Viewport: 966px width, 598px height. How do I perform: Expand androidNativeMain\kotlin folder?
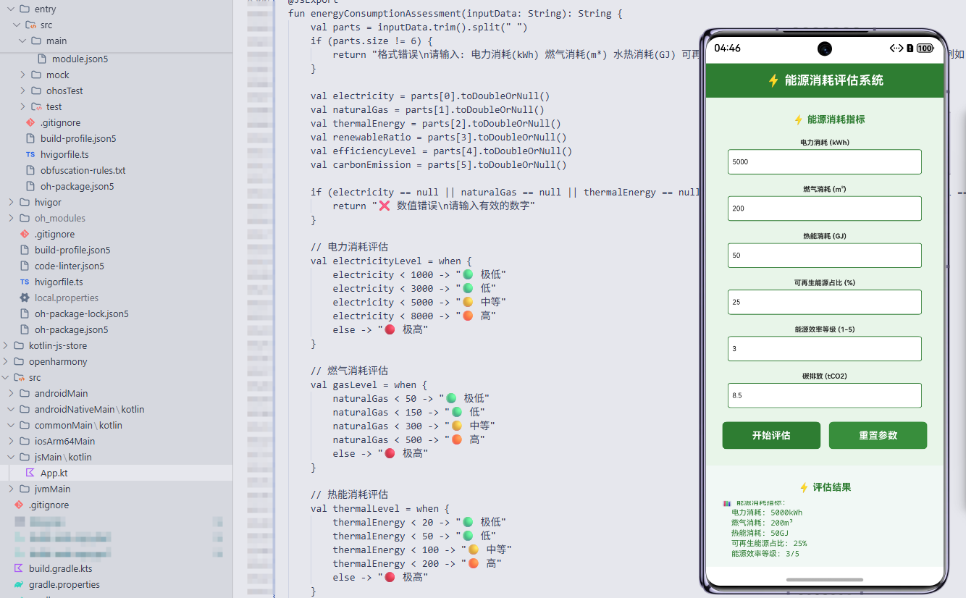pos(12,409)
